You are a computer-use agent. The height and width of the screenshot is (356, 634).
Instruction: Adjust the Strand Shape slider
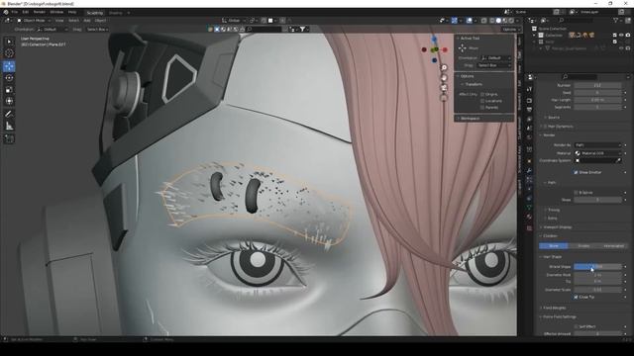pos(597,267)
